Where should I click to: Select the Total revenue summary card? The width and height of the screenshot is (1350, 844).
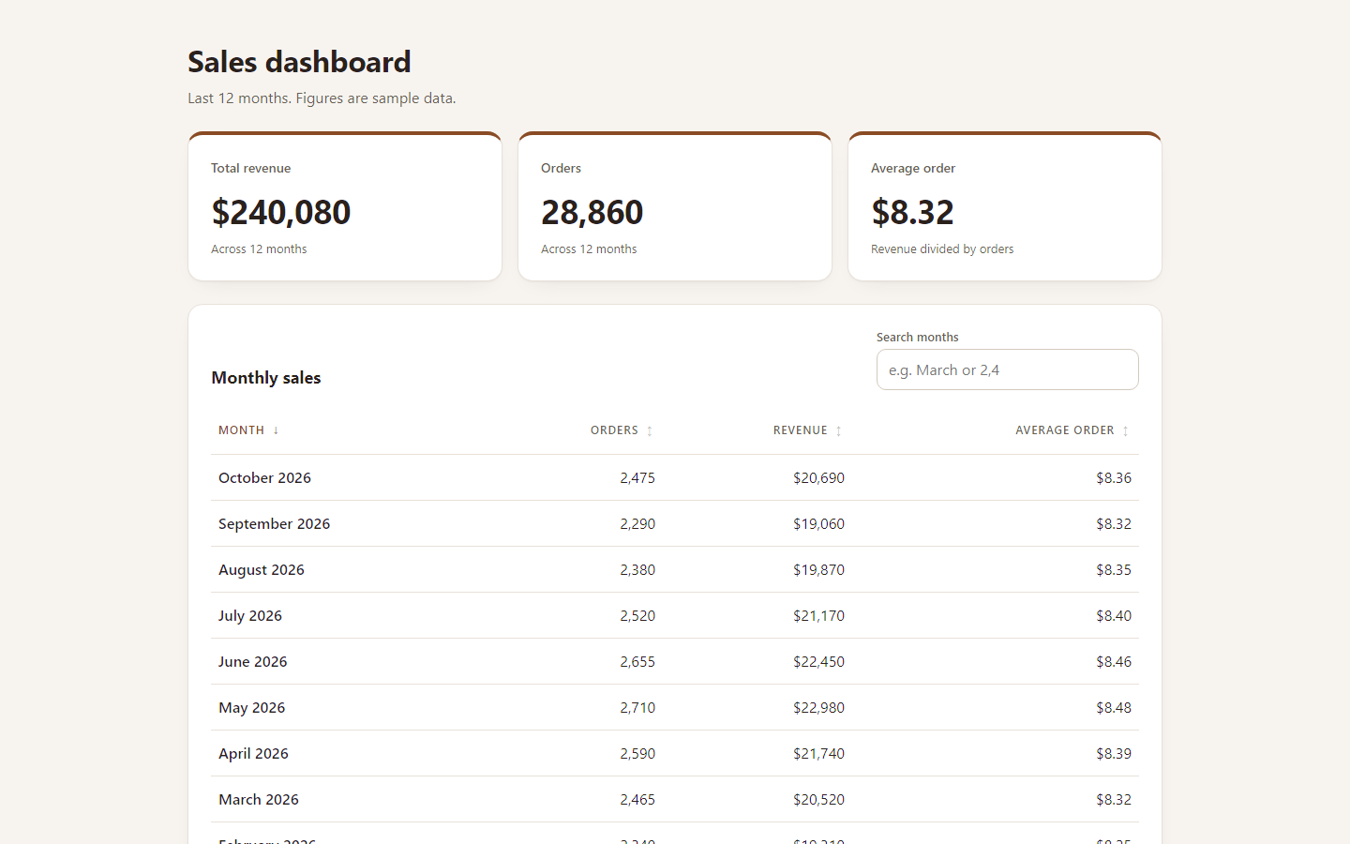pos(345,206)
